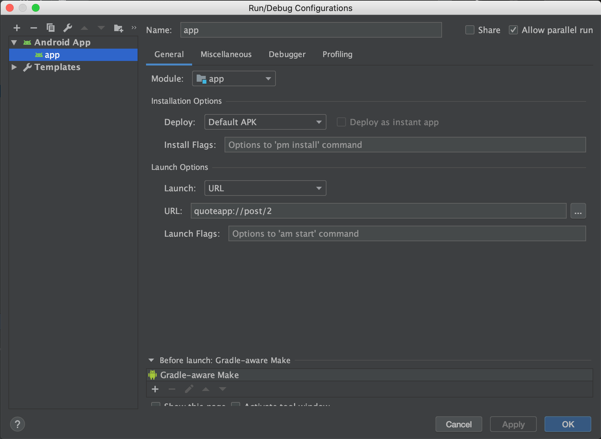Apply the configuration changes

(513, 424)
